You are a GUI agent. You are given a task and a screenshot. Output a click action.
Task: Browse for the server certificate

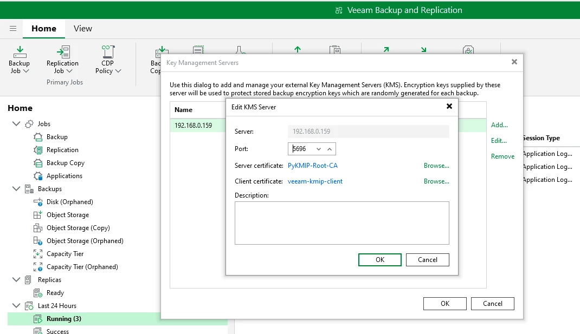coord(436,166)
